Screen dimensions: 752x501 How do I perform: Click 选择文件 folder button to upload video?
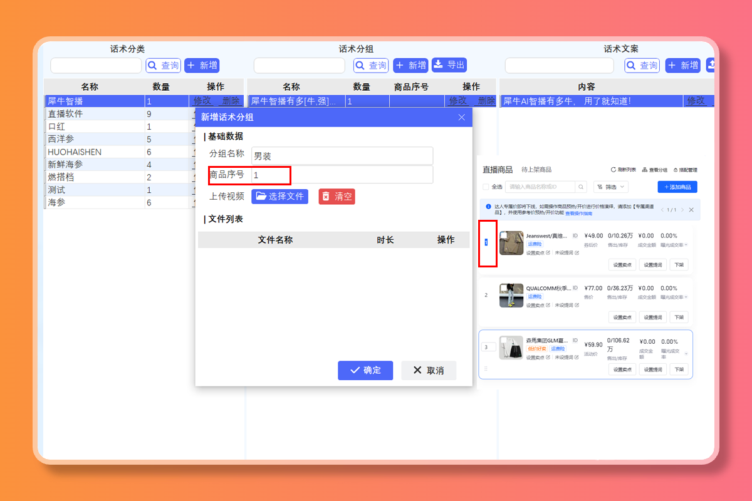(x=279, y=197)
